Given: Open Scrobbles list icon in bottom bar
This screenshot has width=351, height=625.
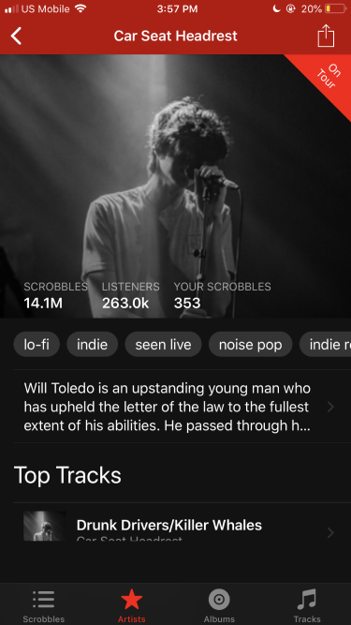Looking at the screenshot, I should [44, 600].
